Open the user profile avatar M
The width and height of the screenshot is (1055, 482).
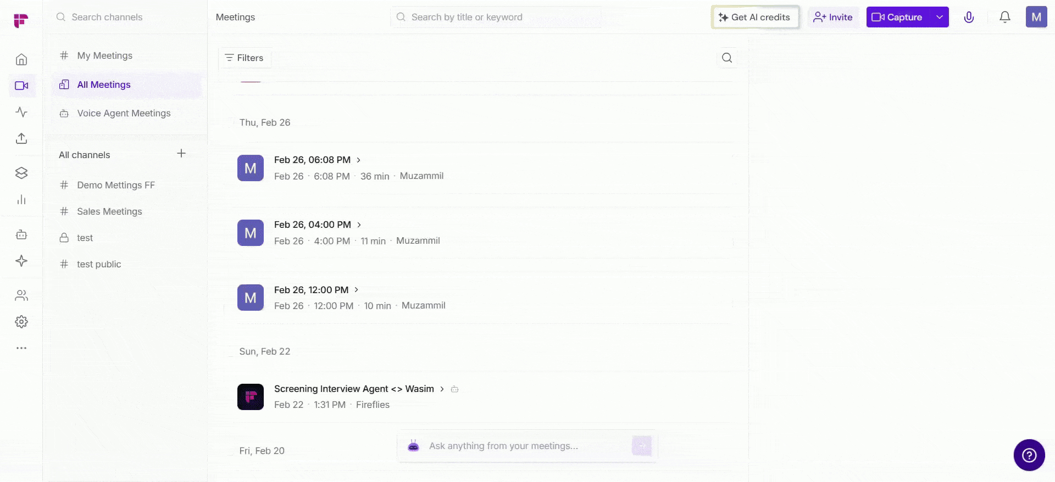click(1036, 17)
